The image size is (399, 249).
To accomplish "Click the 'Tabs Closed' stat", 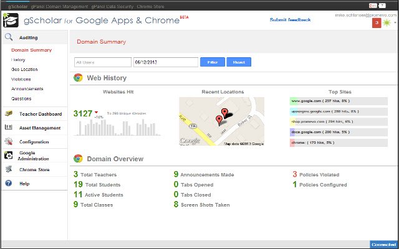I will [x=193, y=195].
